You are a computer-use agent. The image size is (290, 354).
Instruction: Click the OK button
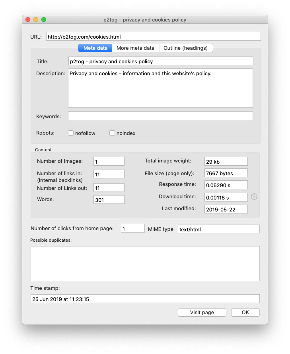[x=245, y=312]
